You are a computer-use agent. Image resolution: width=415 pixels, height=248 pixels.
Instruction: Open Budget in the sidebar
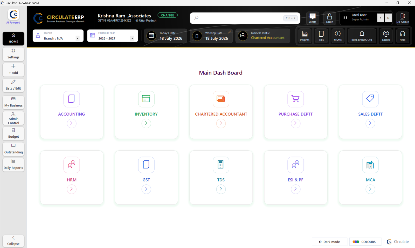coord(13,133)
